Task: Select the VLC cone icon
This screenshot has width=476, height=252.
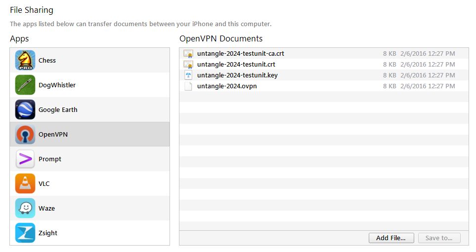Action: click(x=25, y=183)
